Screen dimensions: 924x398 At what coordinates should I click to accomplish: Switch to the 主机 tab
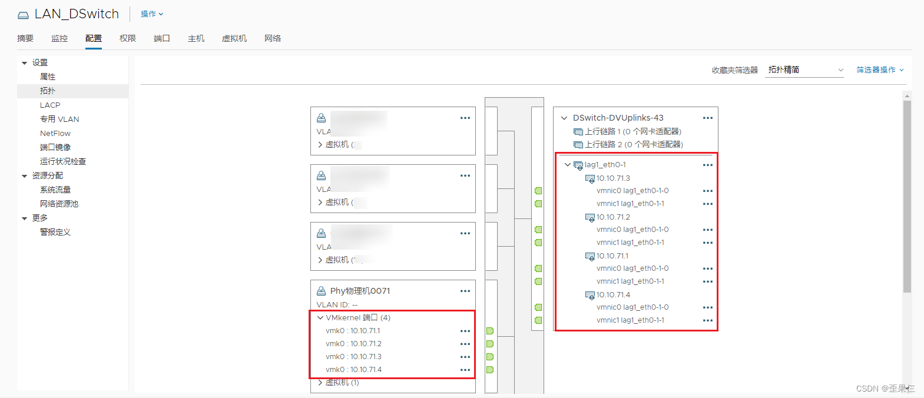(196, 38)
